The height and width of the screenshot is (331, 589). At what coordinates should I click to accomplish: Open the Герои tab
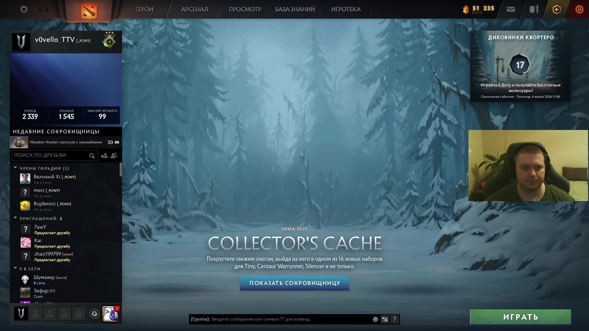[x=144, y=10]
